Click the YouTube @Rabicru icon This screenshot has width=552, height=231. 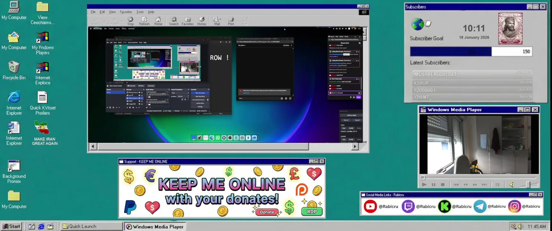pyautogui.click(x=370, y=206)
